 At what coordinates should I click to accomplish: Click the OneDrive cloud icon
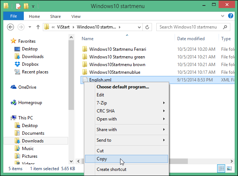coord(14,87)
